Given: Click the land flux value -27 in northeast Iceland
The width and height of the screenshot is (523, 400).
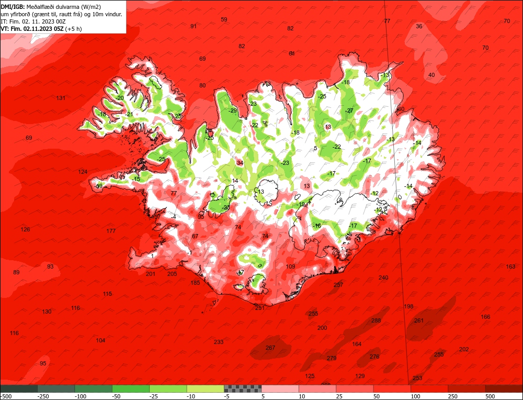Looking at the screenshot, I should [x=349, y=110].
